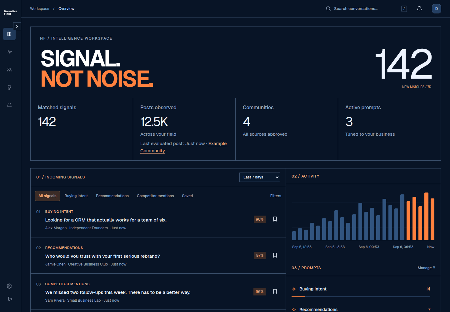This screenshot has height=312, width=450.
Task: Switch to the Competitor mentions tab
Action: (x=155, y=196)
